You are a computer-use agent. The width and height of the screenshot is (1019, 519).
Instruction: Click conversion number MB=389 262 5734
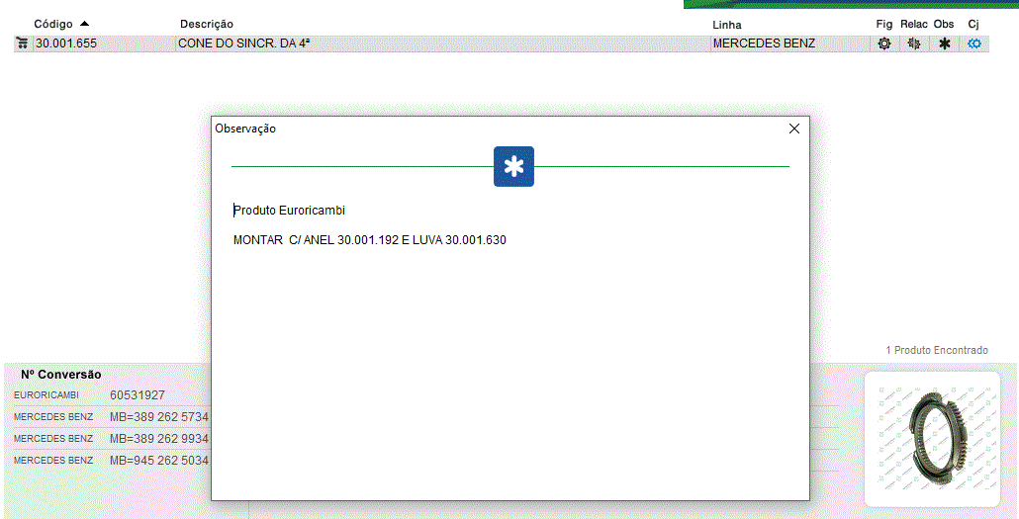tap(158, 416)
